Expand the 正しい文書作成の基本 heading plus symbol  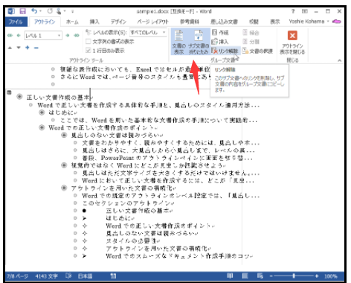coord(19,97)
